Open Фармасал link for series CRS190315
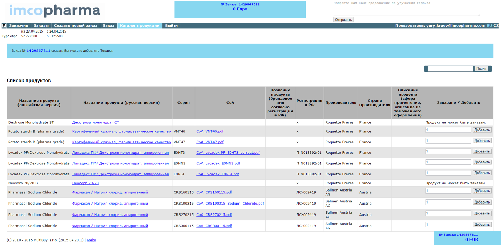The width and height of the screenshot is (502, 246). (x=110, y=204)
